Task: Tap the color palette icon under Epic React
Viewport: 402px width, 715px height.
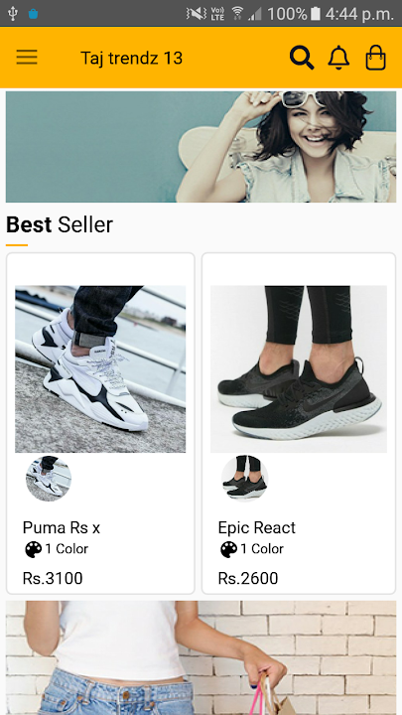Action: pos(229,549)
